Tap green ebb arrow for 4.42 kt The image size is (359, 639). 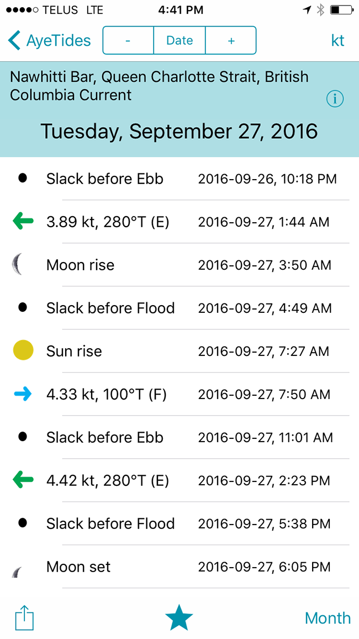23,480
